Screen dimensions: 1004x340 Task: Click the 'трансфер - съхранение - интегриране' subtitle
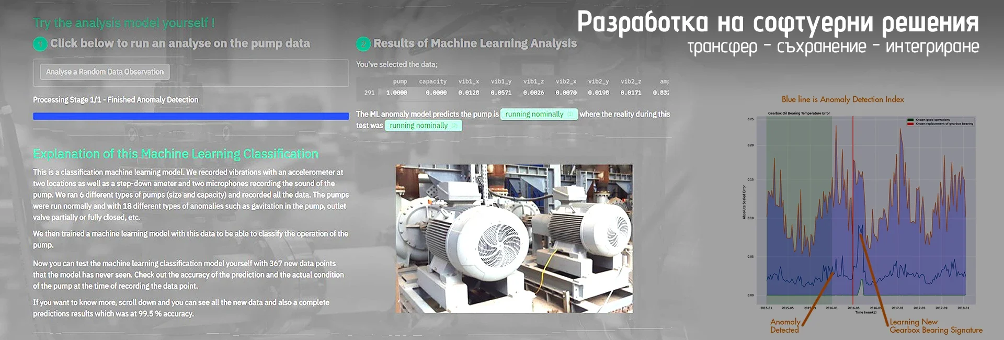pos(833,47)
